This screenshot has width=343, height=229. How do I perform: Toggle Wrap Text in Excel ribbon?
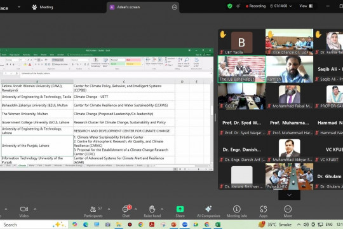pyautogui.click(x=57, y=60)
